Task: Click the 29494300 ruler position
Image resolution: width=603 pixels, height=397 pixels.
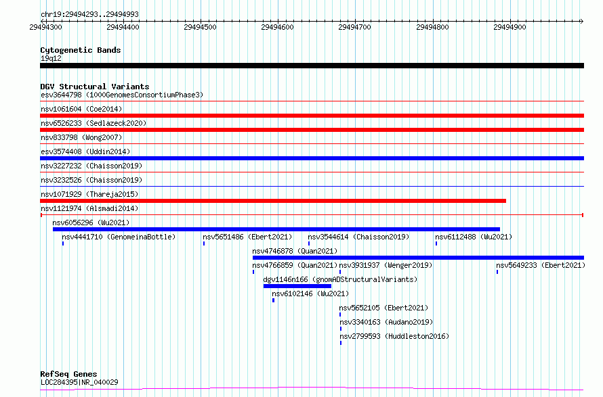Action: pos(46,27)
